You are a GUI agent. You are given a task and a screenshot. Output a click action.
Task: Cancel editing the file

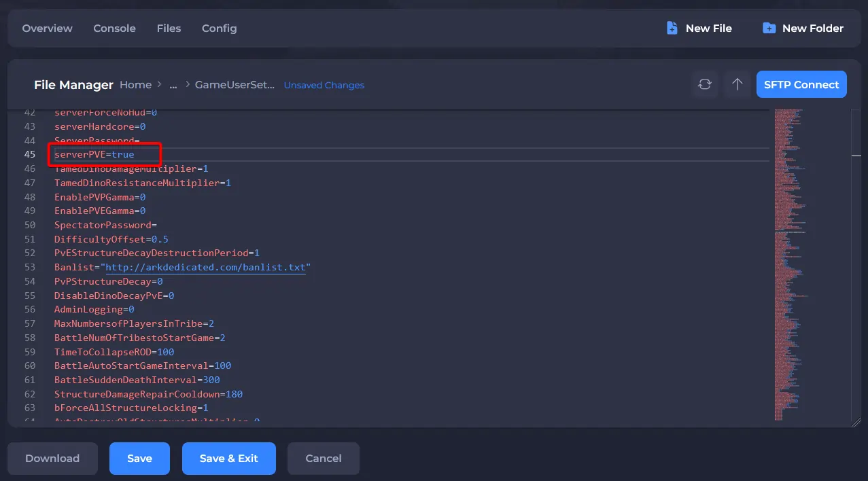tap(324, 458)
